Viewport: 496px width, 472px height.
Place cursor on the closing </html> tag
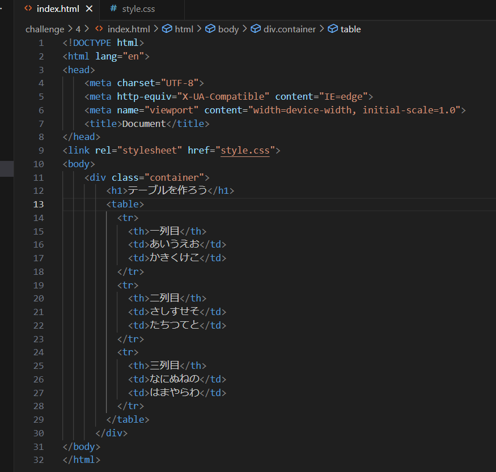(81, 460)
